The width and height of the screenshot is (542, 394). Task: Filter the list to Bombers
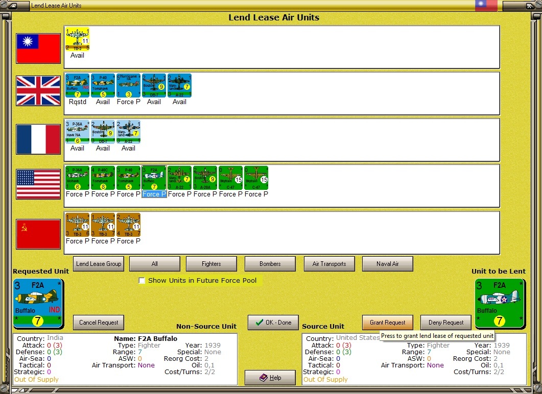point(270,264)
